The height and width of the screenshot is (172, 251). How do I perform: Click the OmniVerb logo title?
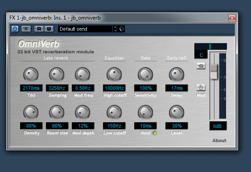[x=39, y=44]
